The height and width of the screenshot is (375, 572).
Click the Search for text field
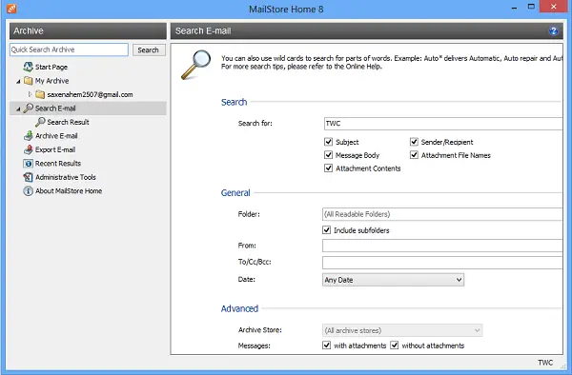pos(443,124)
